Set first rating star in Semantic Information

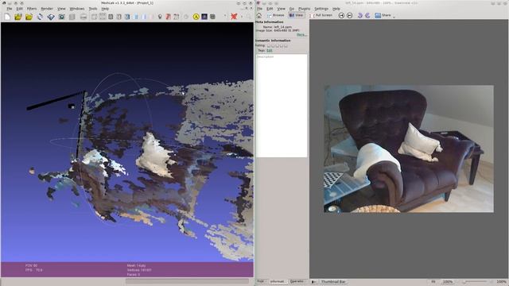point(269,46)
